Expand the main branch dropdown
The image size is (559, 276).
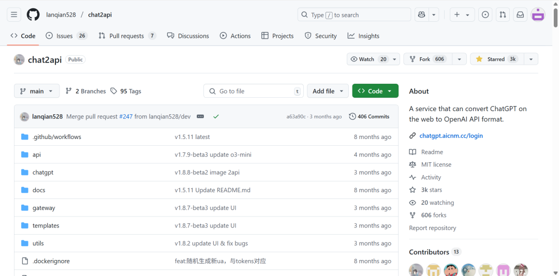[37, 91]
